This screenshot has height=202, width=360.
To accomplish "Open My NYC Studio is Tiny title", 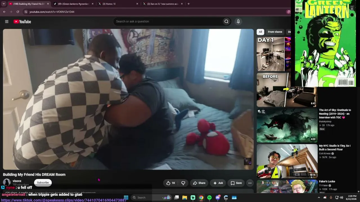I will [x=335, y=148].
